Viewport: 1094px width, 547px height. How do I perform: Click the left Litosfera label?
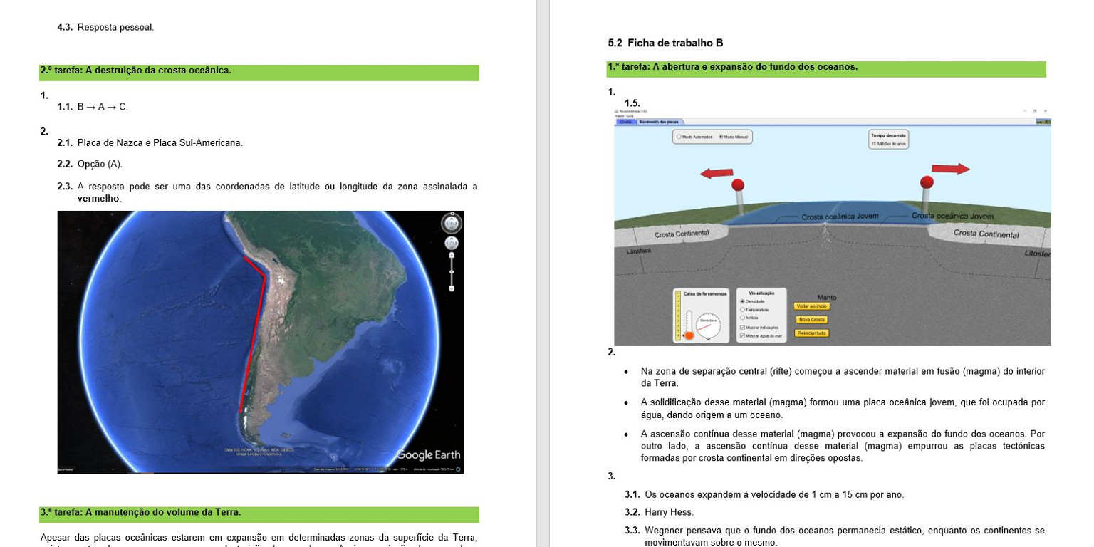coord(639,251)
